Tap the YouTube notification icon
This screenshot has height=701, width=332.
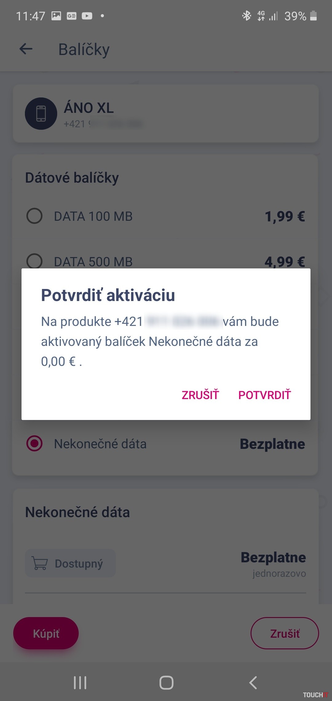(87, 16)
